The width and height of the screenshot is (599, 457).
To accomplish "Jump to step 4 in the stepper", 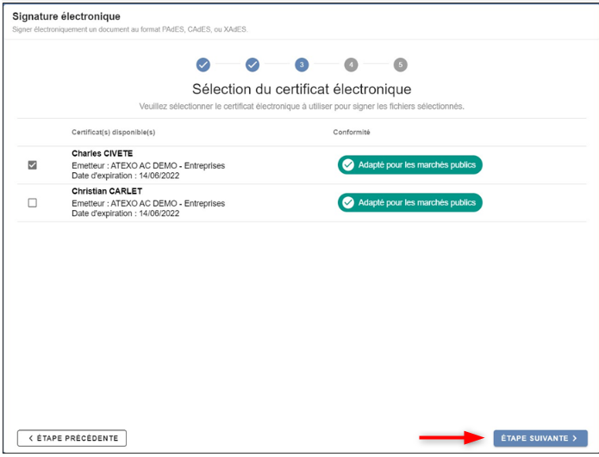I will [351, 65].
